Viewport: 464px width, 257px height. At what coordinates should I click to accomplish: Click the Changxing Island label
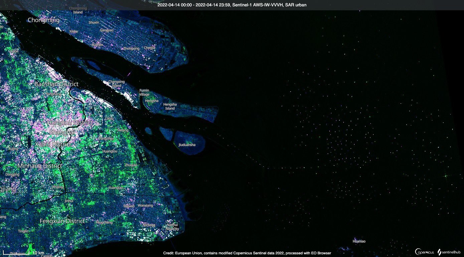coord(117,84)
